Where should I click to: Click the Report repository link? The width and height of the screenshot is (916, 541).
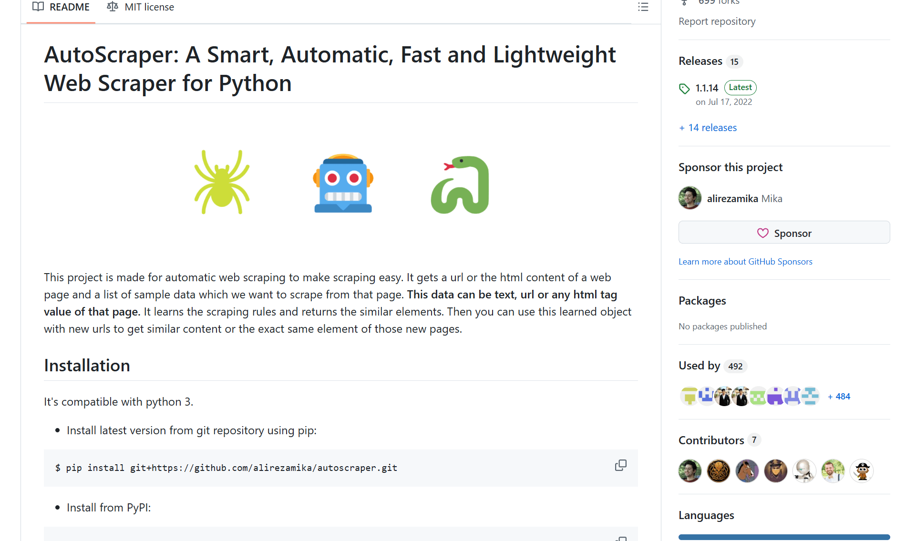pyautogui.click(x=717, y=21)
